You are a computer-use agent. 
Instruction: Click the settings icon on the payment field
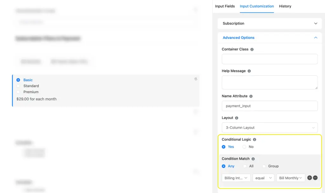(x=196, y=79)
